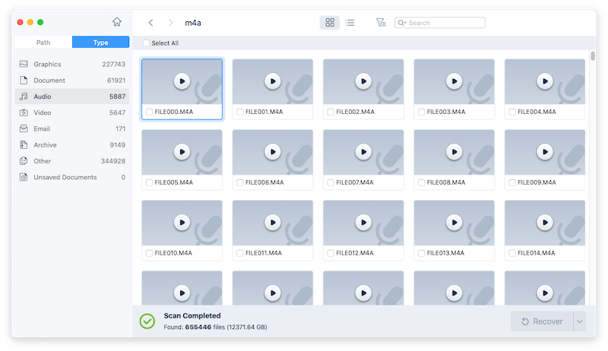The image size is (608, 351).
Task: Open the filter options
Action: tap(381, 23)
